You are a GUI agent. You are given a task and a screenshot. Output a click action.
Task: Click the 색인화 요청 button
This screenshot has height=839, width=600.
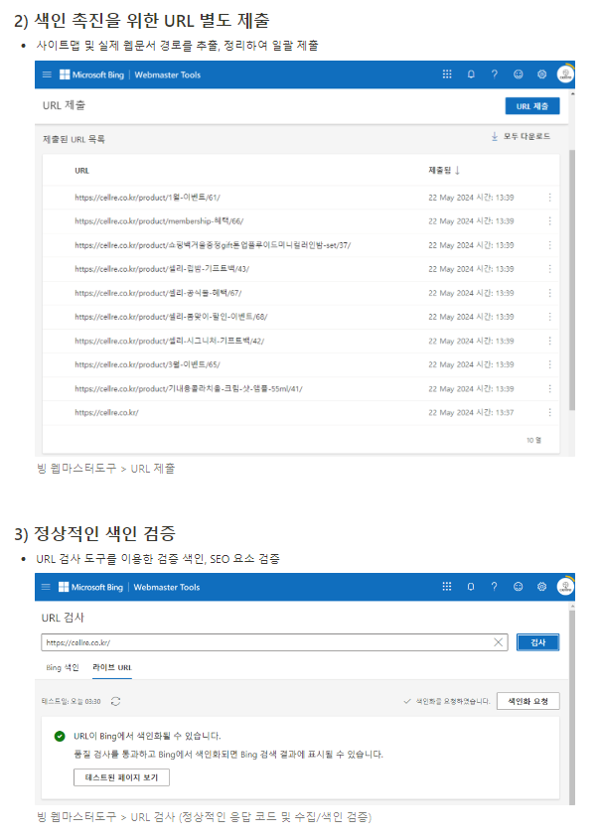coord(528,701)
